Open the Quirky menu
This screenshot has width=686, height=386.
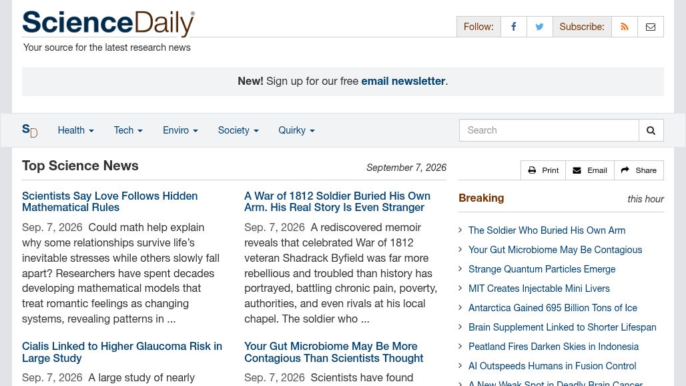pyautogui.click(x=297, y=130)
